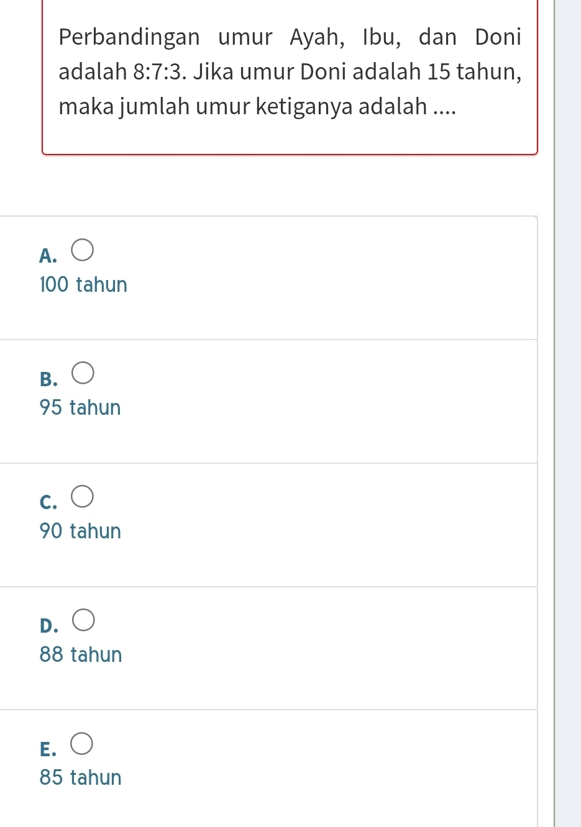Select the radio button for option A
The width and height of the screenshot is (581, 827).
pyautogui.click(x=83, y=250)
